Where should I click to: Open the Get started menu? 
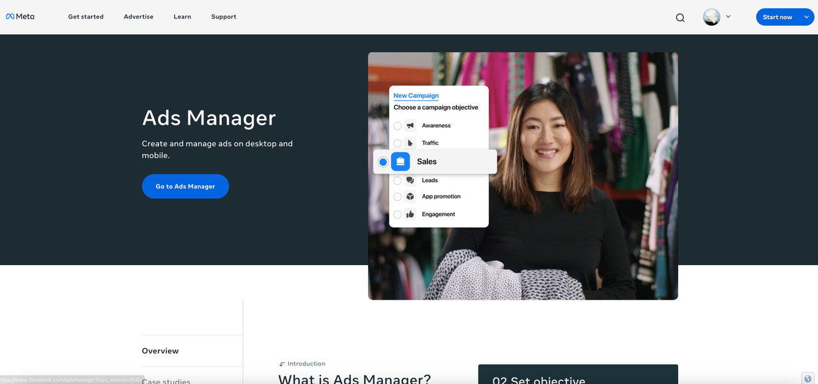[86, 17]
